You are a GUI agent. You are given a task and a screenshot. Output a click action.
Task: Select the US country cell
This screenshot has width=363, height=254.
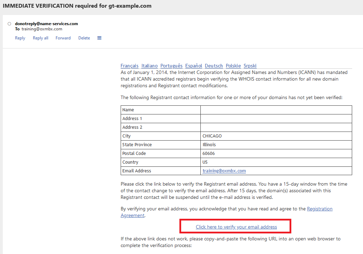276,162
